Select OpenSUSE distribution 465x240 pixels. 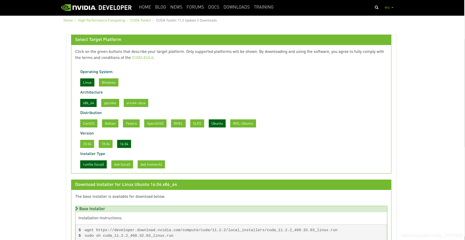[155, 123]
